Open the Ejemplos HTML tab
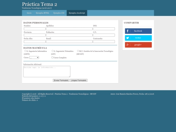Image resolution: width=176 pixels, height=132 pixels. point(43,13)
